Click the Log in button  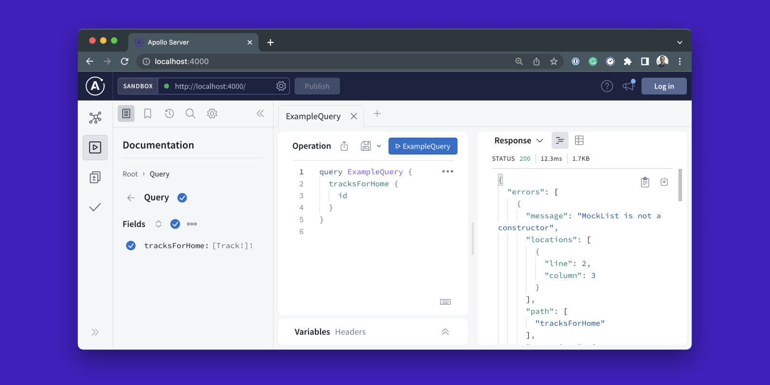pos(664,86)
